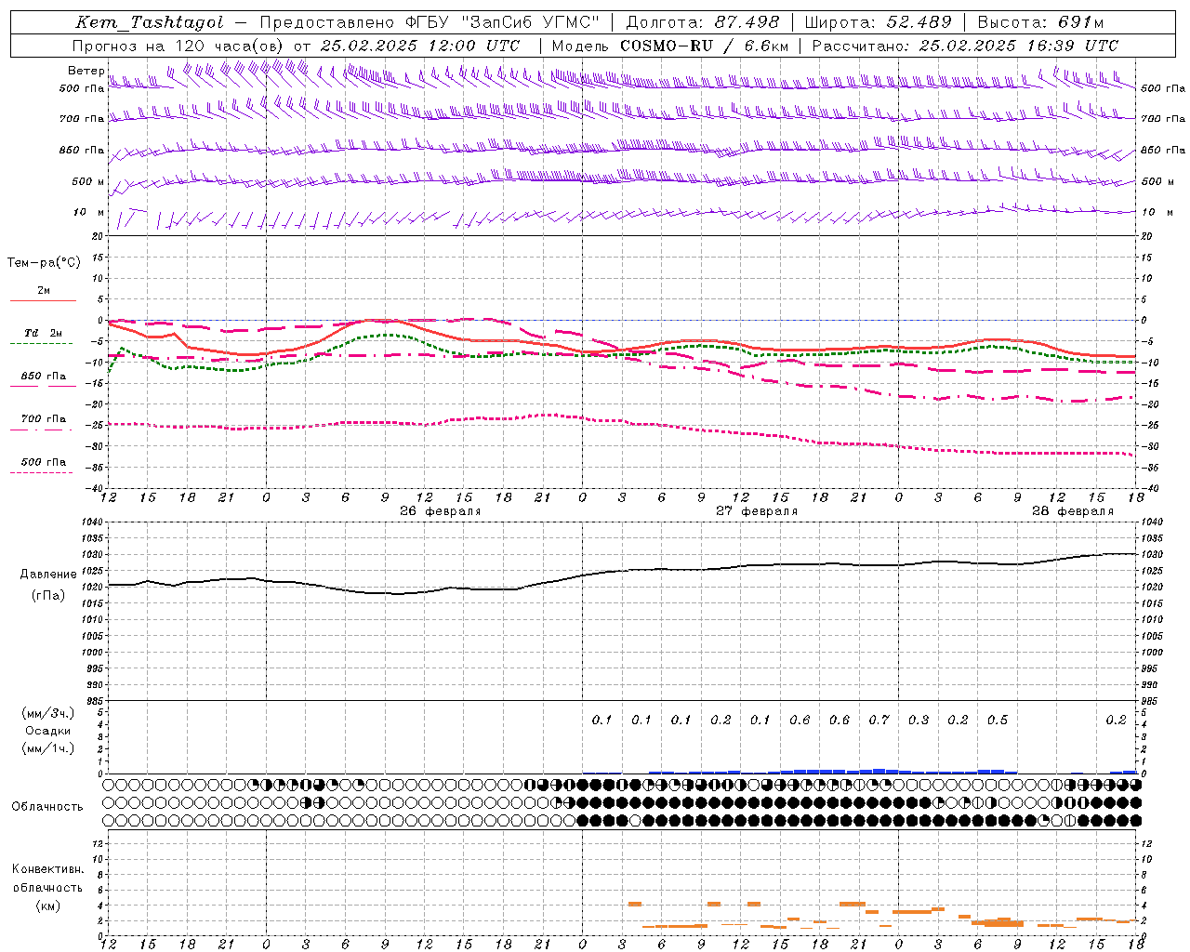Click '1020' on the left pressure axis
This screenshot has height=952, width=1190.
(91, 588)
